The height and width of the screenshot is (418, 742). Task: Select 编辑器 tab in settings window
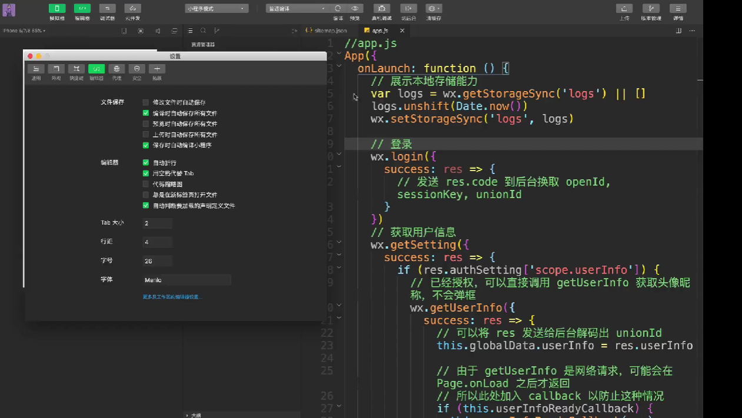pyautogui.click(x=97, y=72)
